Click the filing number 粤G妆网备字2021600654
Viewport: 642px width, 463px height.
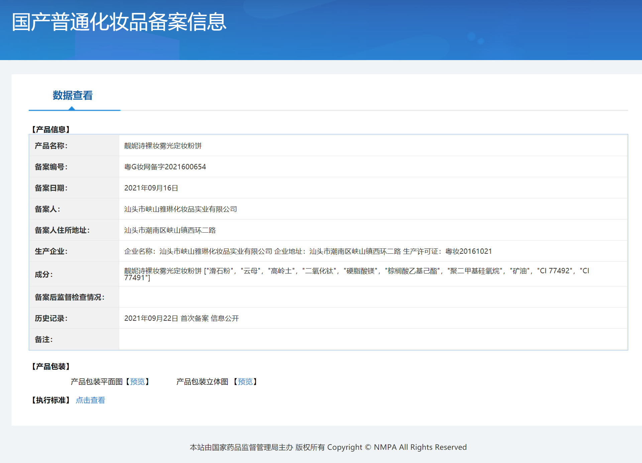tap(165, 167)
